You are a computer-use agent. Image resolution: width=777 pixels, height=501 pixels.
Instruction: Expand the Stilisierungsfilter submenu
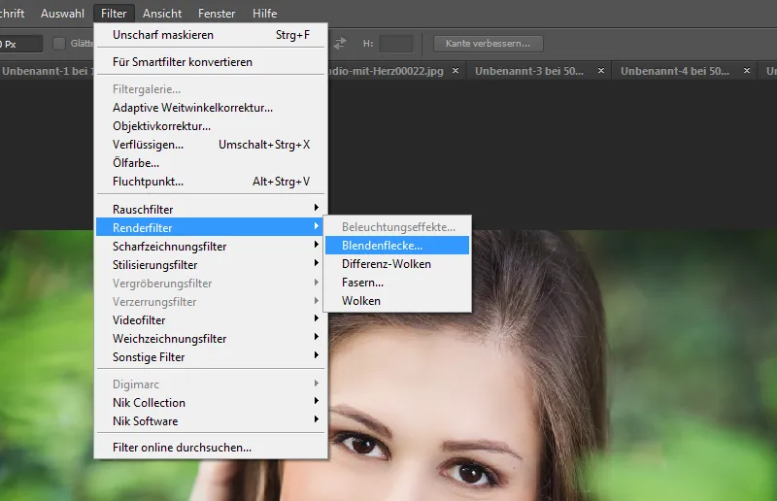tap(211, 265)
